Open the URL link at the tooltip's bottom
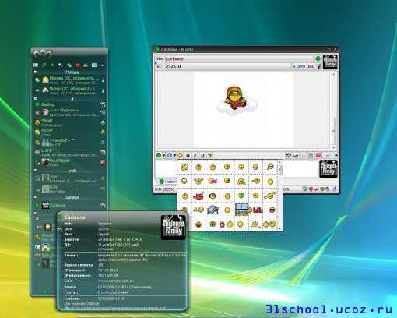The image size is (397, 318). tap(114, 308)
